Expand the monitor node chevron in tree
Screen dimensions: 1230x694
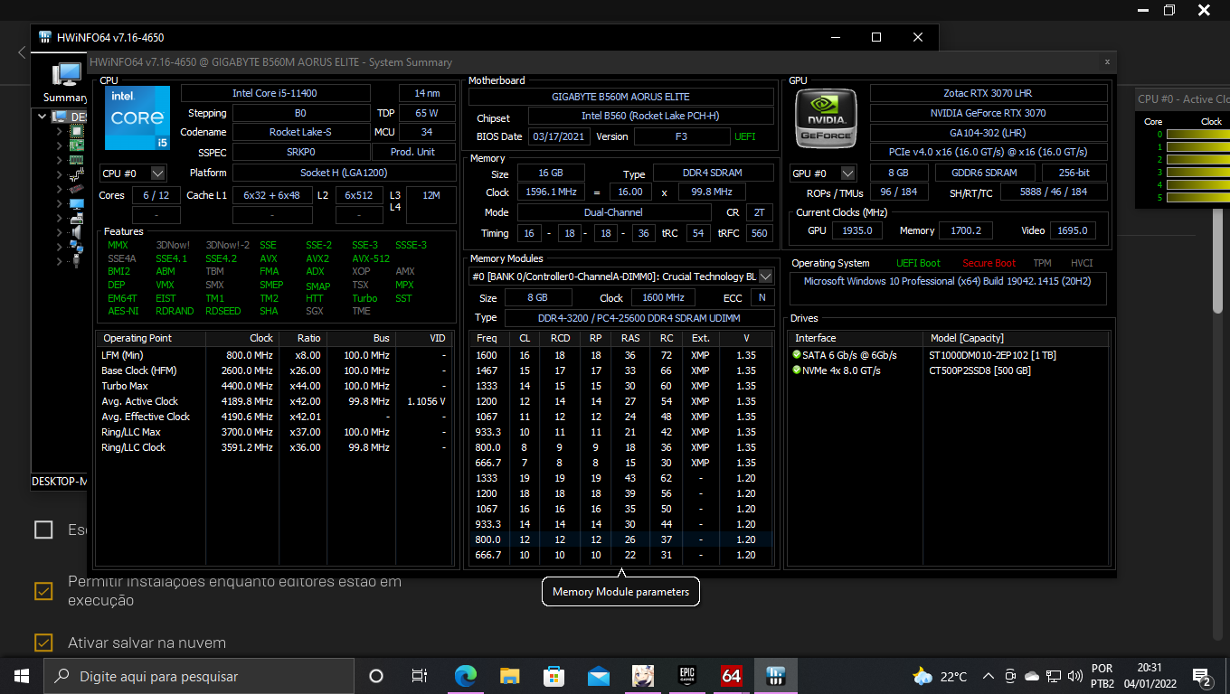(59, 203)
